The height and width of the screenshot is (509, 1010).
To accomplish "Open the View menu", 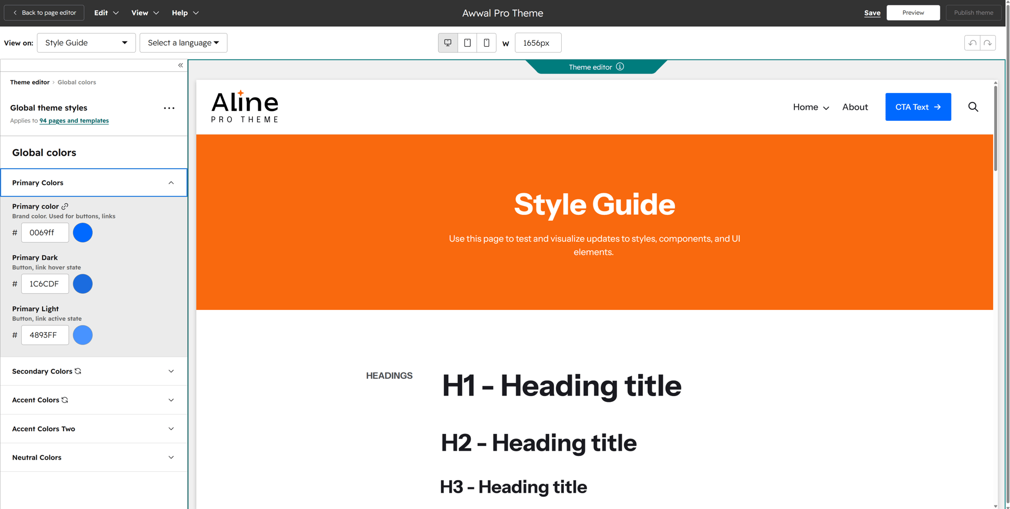I will (145, 13).
